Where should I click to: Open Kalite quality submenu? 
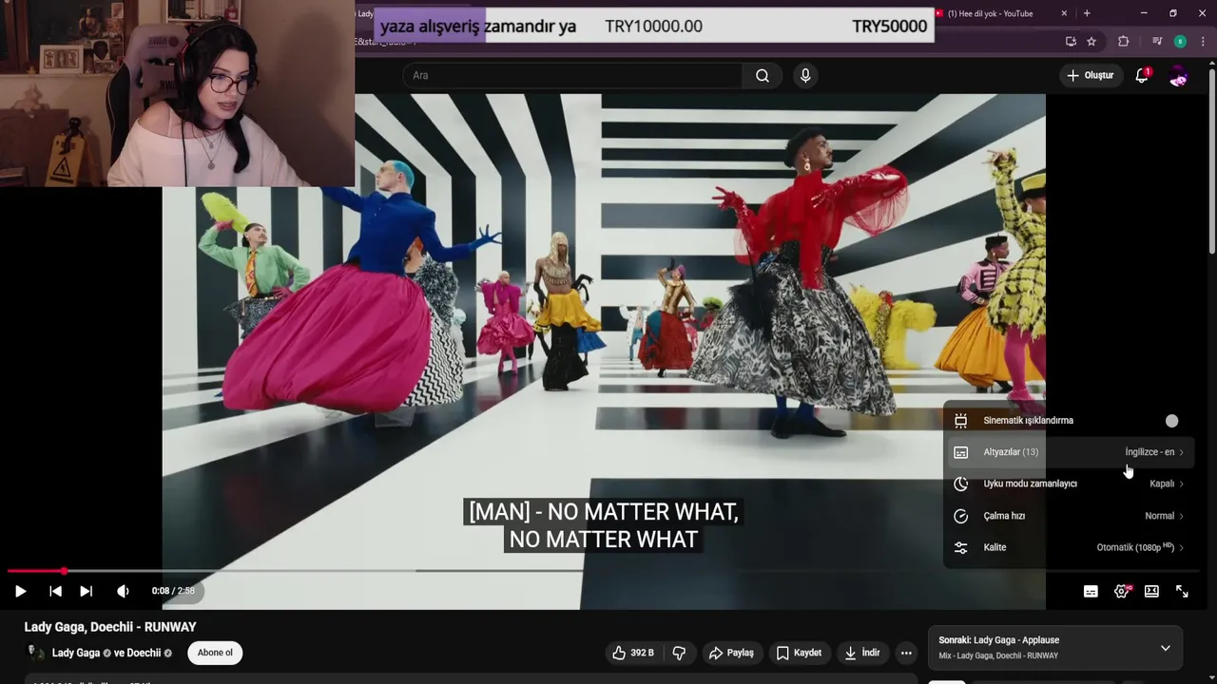pos(1067,547)
